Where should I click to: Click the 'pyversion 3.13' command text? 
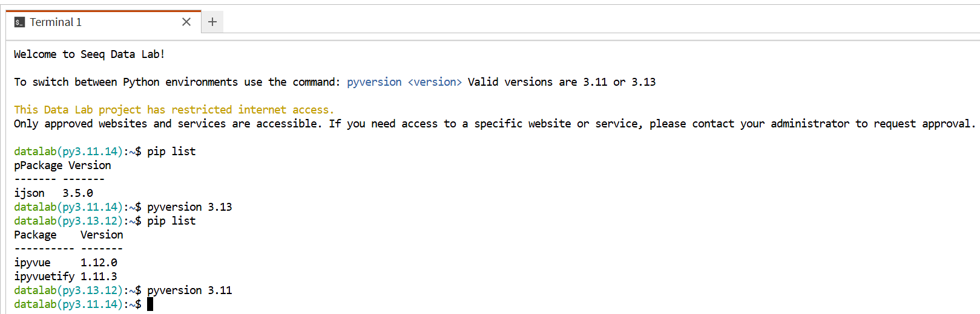tap(189, 207)
